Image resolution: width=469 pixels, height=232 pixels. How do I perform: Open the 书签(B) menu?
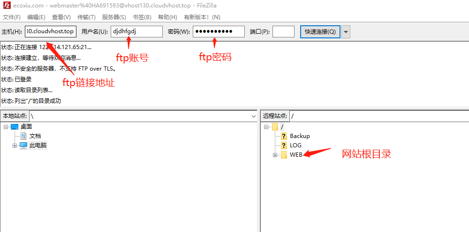(x=142, y=17)
